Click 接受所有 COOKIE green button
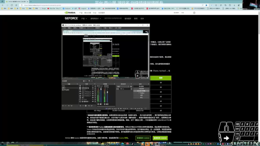The width and height of the screenshot is (260, 146). point(160,138)
